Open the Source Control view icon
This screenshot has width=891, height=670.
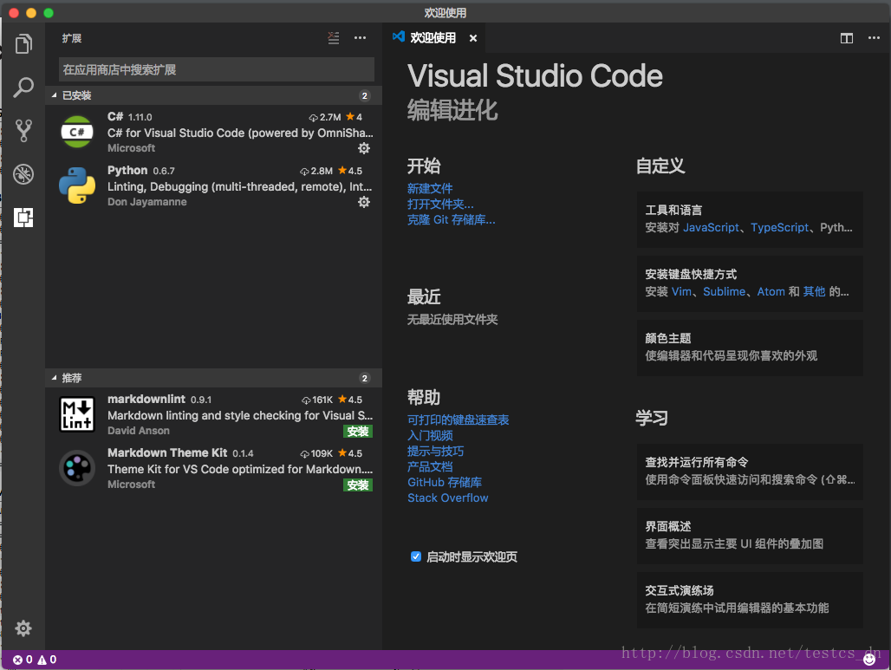[23, 131]
